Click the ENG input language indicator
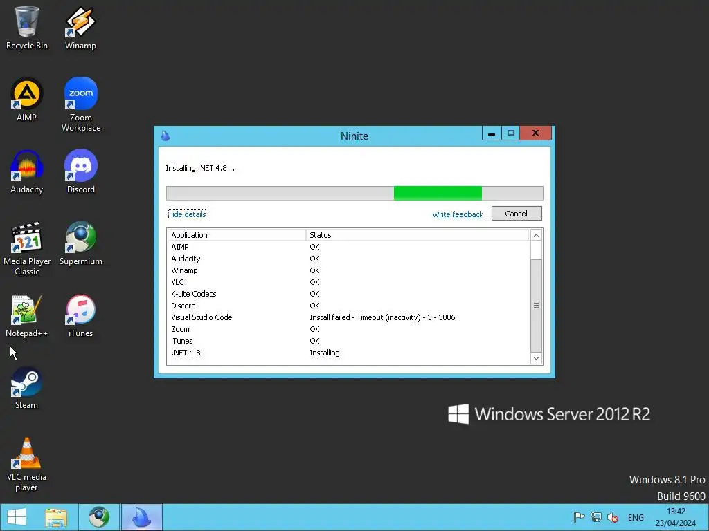709x531 pixels. coord(636,517)
